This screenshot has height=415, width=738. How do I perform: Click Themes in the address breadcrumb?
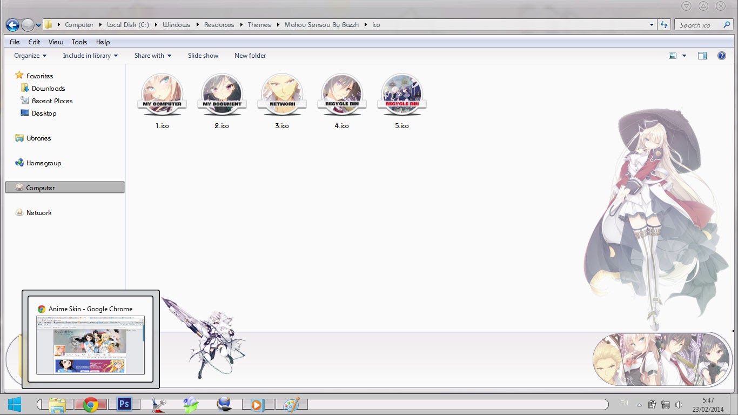(259, 25)
